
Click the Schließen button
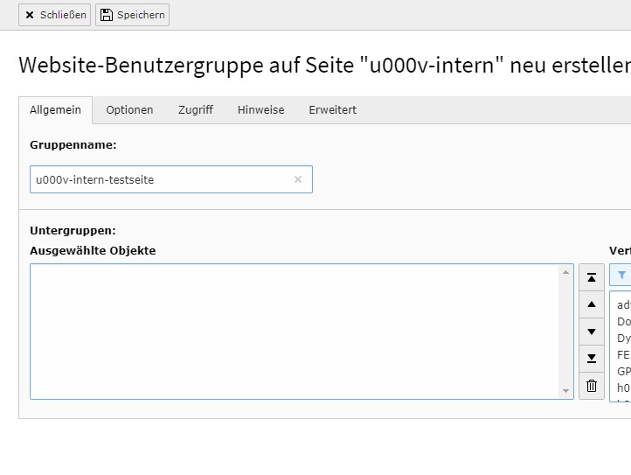pyautogui.click(x=54, y=15)
